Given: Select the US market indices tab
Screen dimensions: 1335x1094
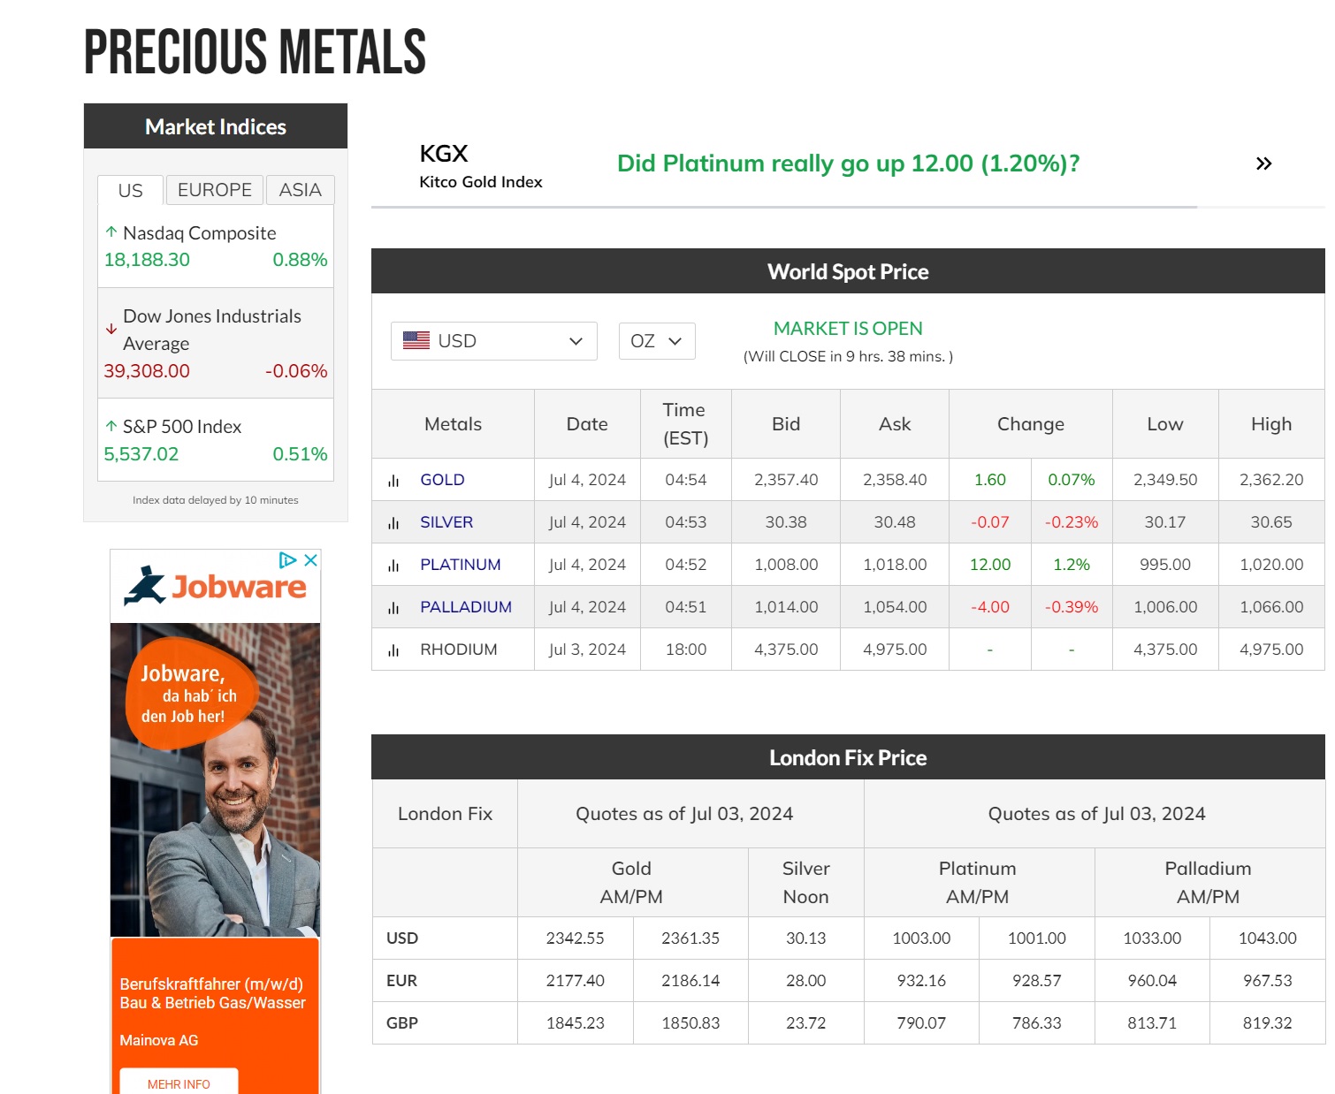Looking at the screenshot, I should tap(130, 191).
